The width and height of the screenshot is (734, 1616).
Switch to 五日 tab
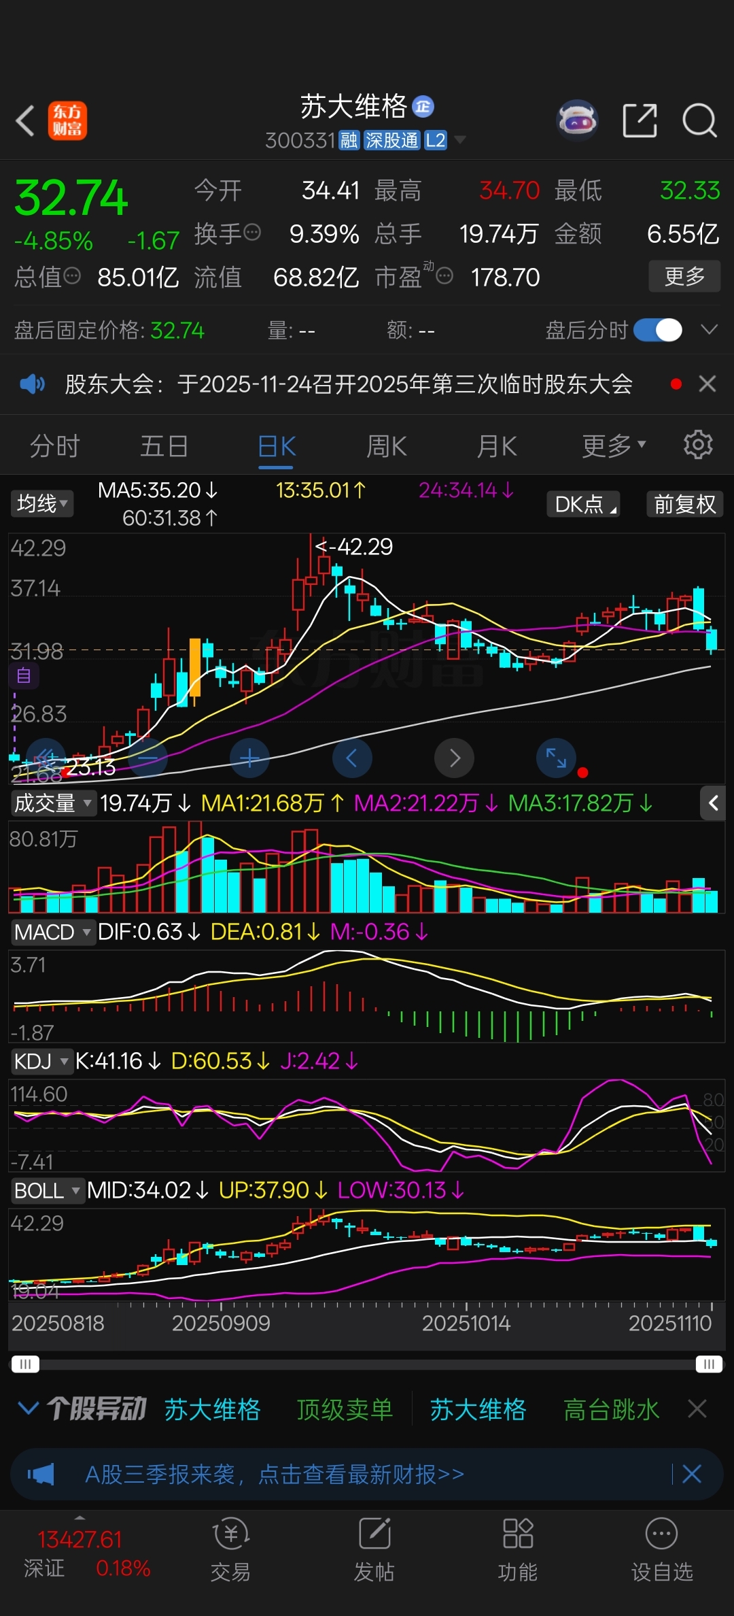click(164, 446)
